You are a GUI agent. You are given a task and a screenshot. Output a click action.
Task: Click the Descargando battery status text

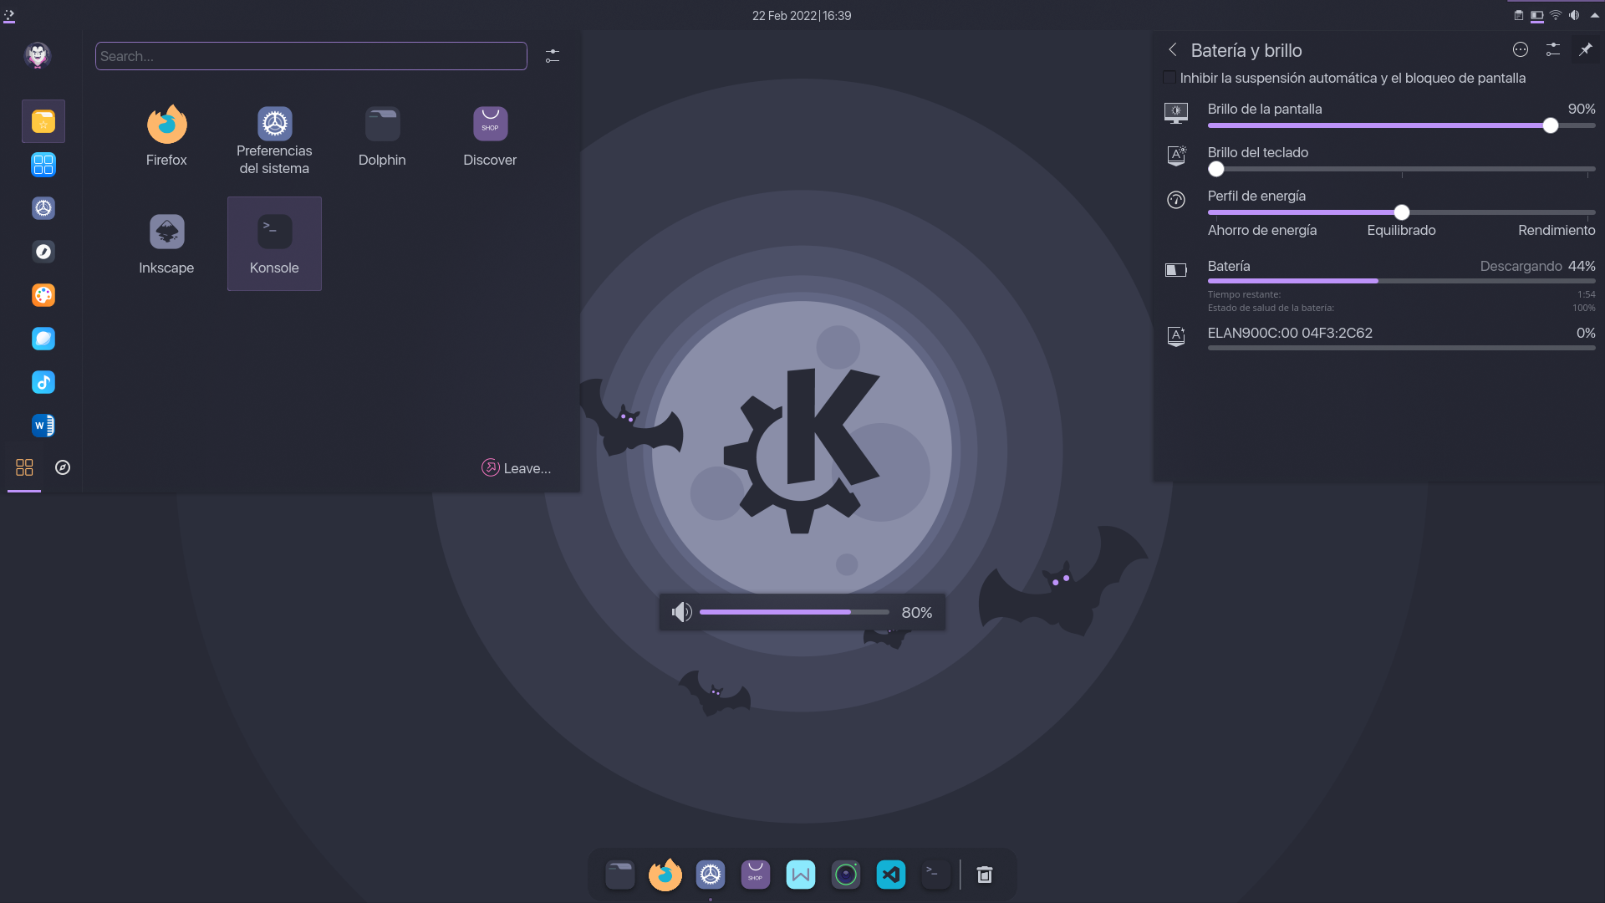click(1521, 266)
